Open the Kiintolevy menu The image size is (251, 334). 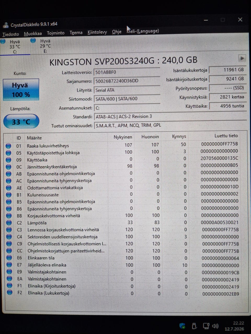97,32
